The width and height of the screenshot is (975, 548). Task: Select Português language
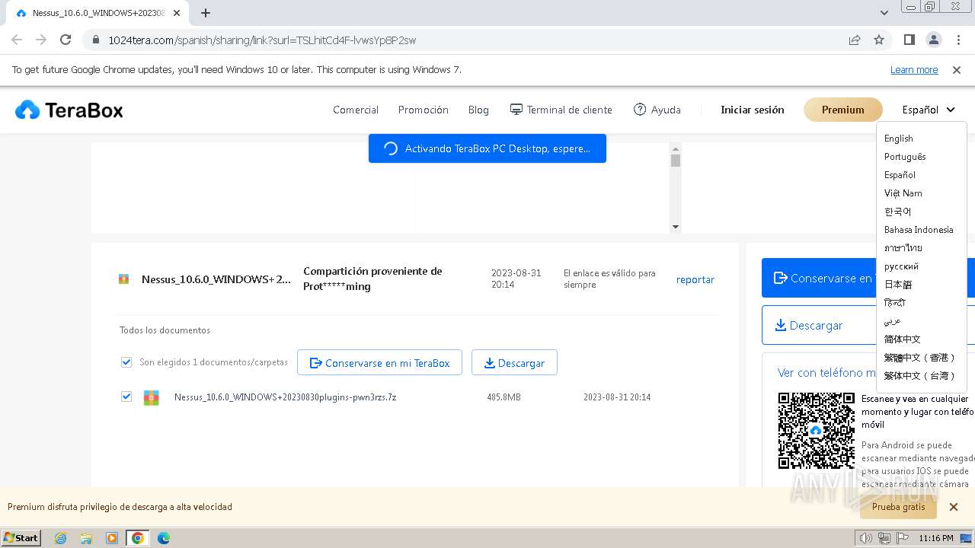905,157
